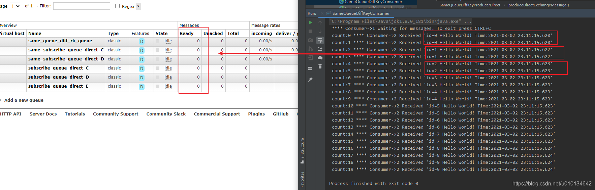
Task: Close the SameQueueDiffKeyConsumer run tab
Action: 322,13
